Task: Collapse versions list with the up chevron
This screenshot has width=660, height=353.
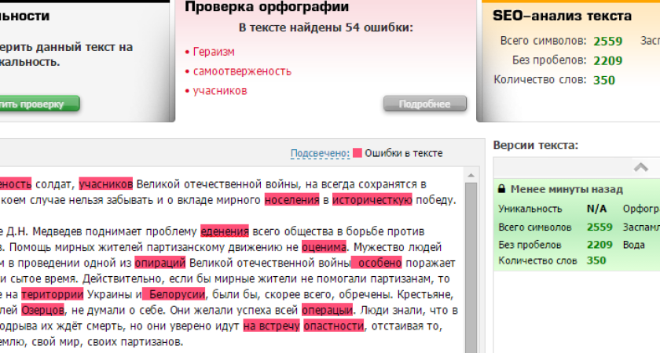Action: (641, 167)
